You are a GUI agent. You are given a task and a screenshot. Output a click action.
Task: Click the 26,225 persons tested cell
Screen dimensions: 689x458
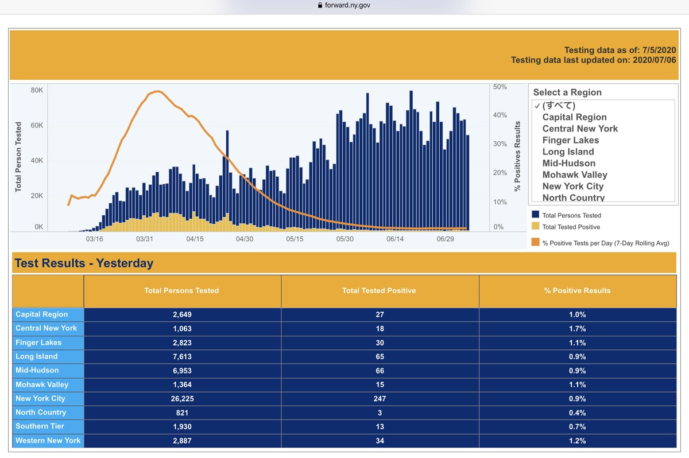click(x=182, y=398)
